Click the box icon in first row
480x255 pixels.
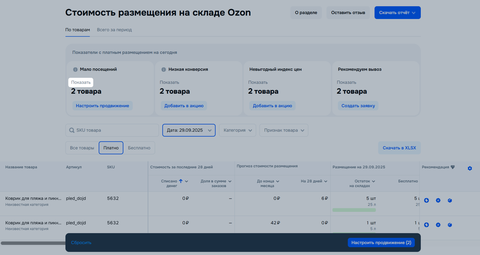[450, 200]
